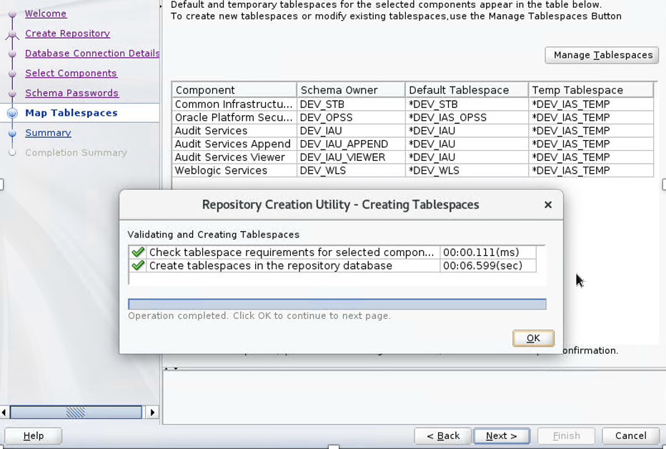Viewport: 666px width, 449px height.
Task: Click the completed progress bar
Action: [337, 304]
